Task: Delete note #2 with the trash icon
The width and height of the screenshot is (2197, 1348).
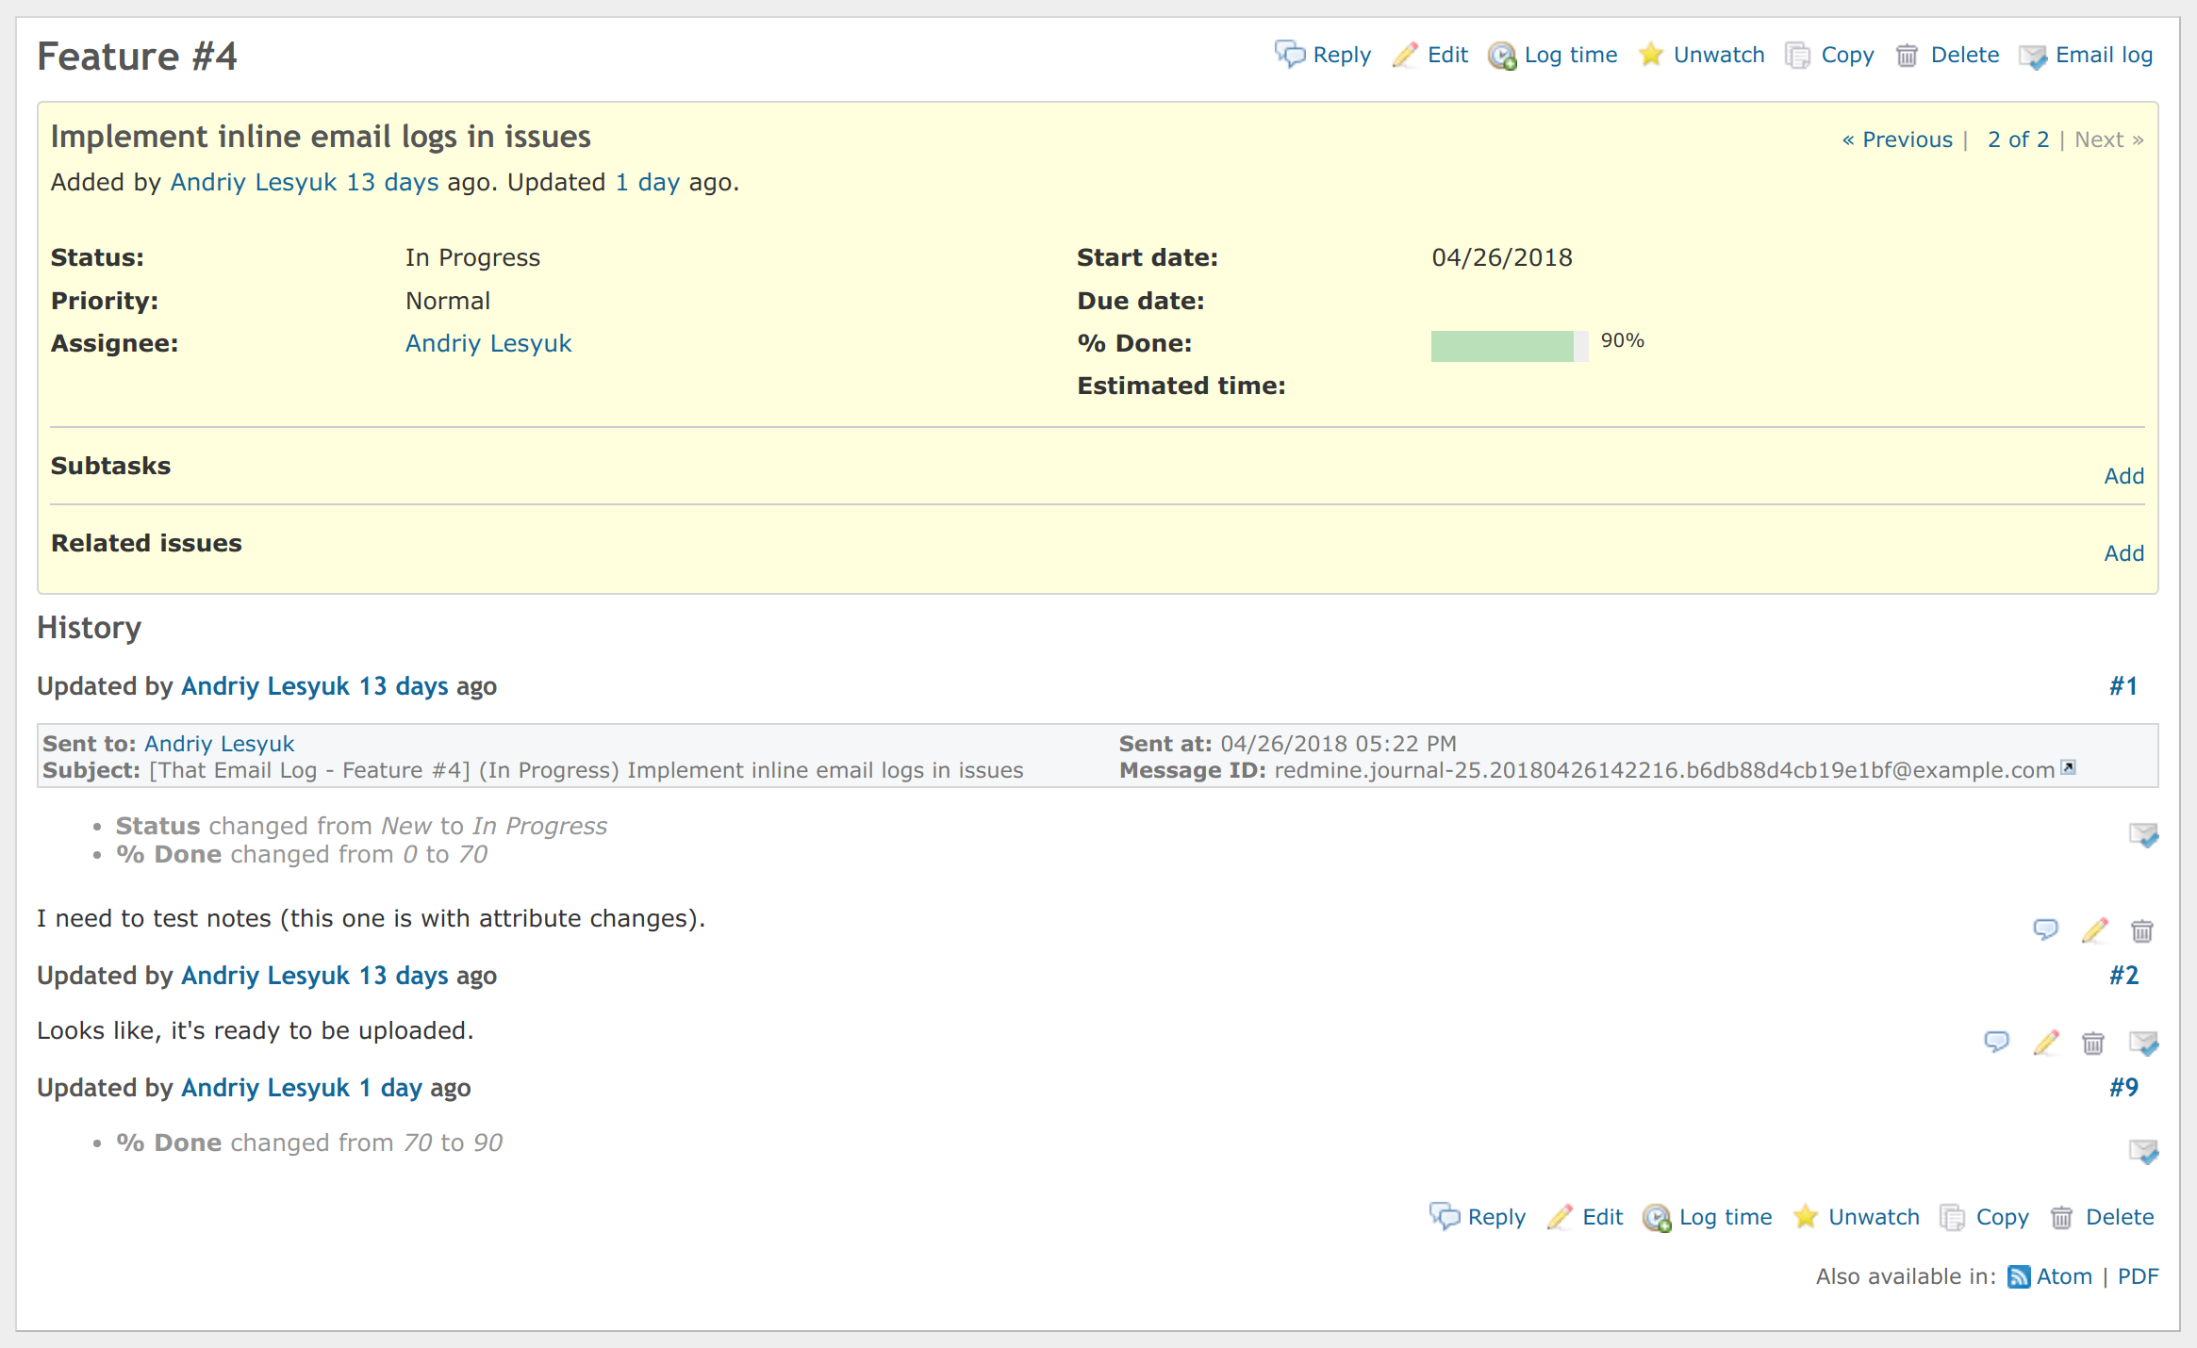Action: tap(2093, 1043)
